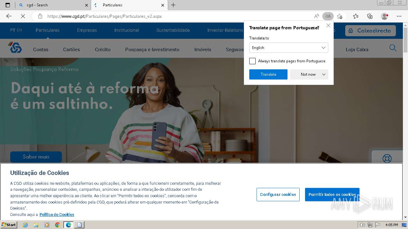Click the help lifebuoy icon

point(387,158)
